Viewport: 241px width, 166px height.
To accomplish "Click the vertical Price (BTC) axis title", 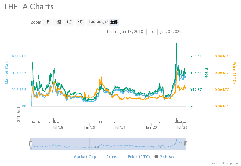I will [x=234, y=73].
